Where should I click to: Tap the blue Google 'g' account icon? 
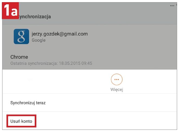click(21, 36)
